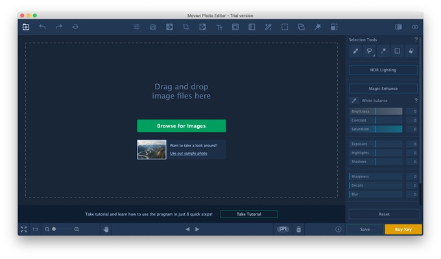Select the Brush selection tool
Viewport: 441px width, 259px height.
355,51
